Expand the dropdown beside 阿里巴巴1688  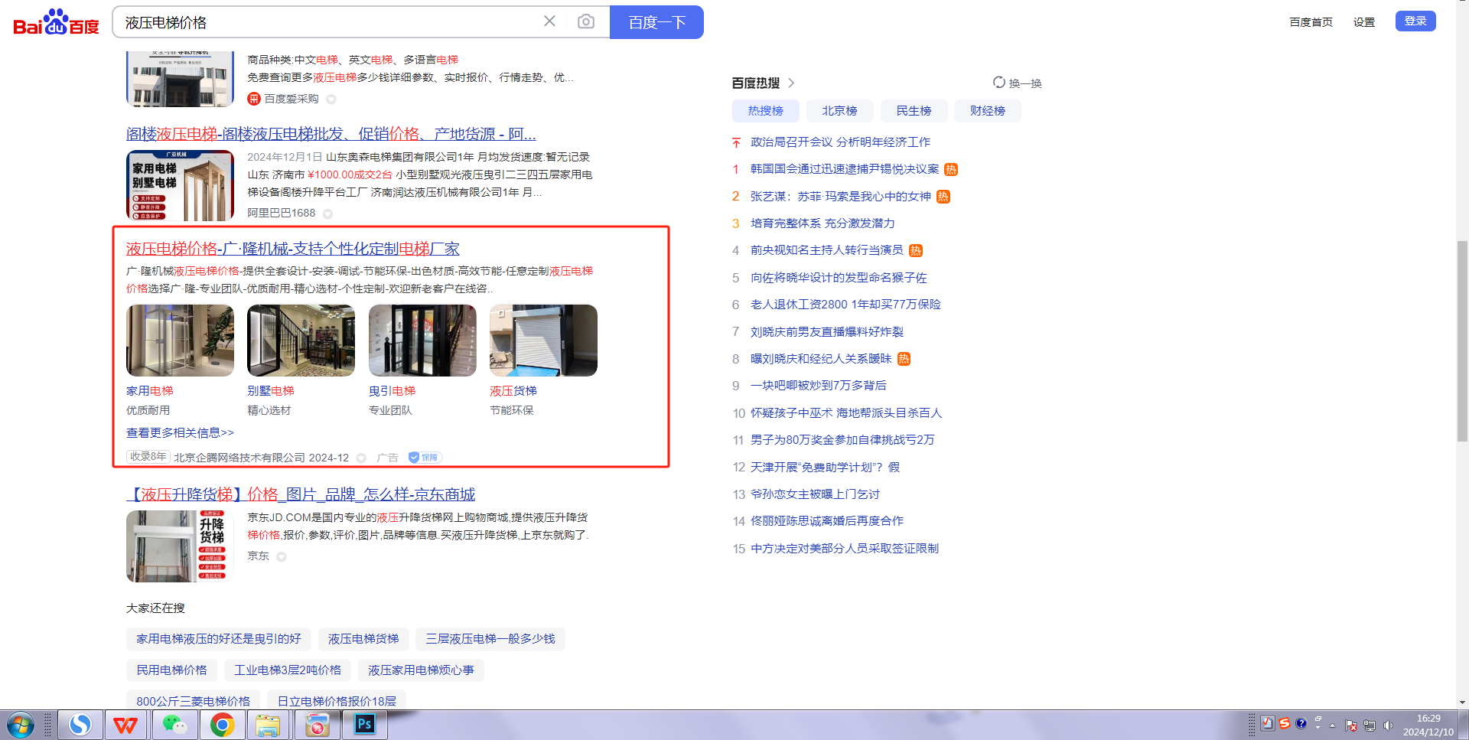pyautogui.click(x=327, y=214)
